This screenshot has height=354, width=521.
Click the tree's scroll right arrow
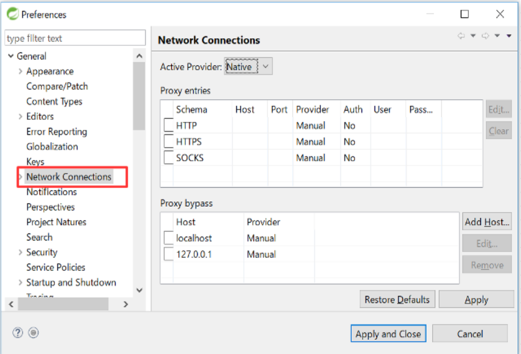(x=126, y=304)
